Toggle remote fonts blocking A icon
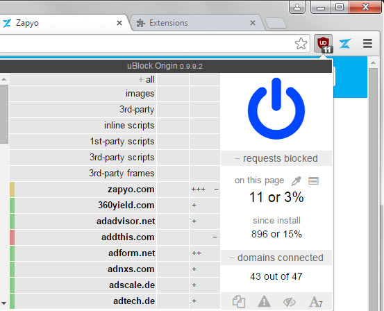384x311 pixels. click(x=316, y=301)
